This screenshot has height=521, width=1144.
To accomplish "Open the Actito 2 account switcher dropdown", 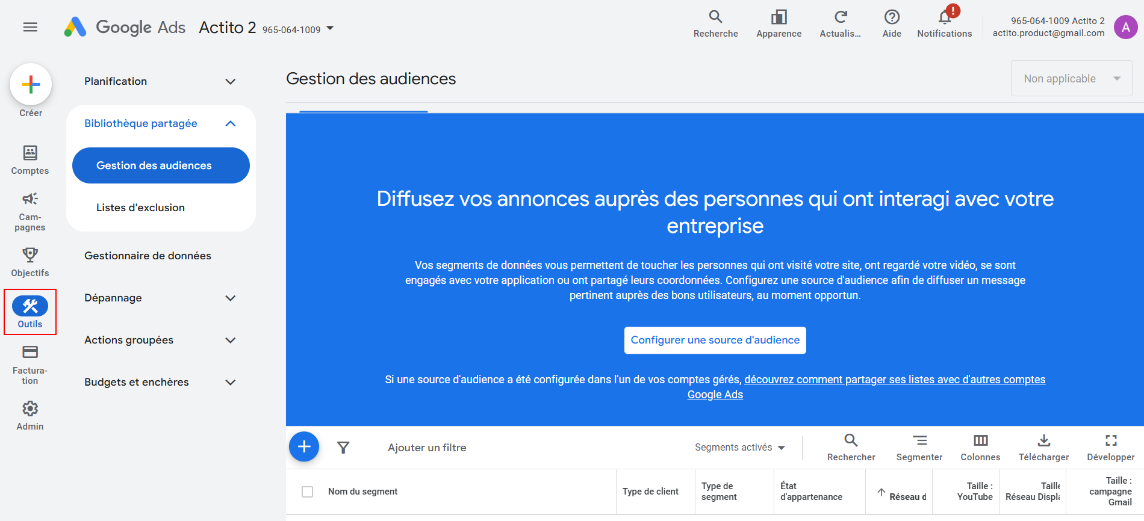I will (x=330, y=28).
